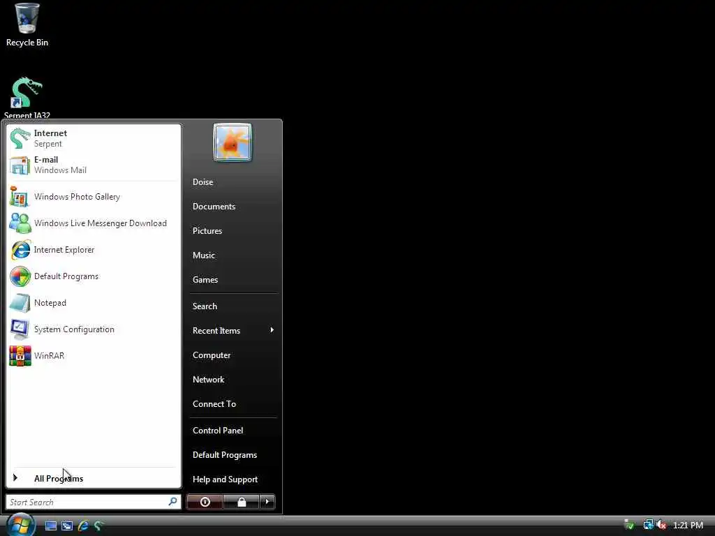Screen dimensions: 715x536
Task: Click the magnifier icon in Start Search box
Action: click(172, 501)
